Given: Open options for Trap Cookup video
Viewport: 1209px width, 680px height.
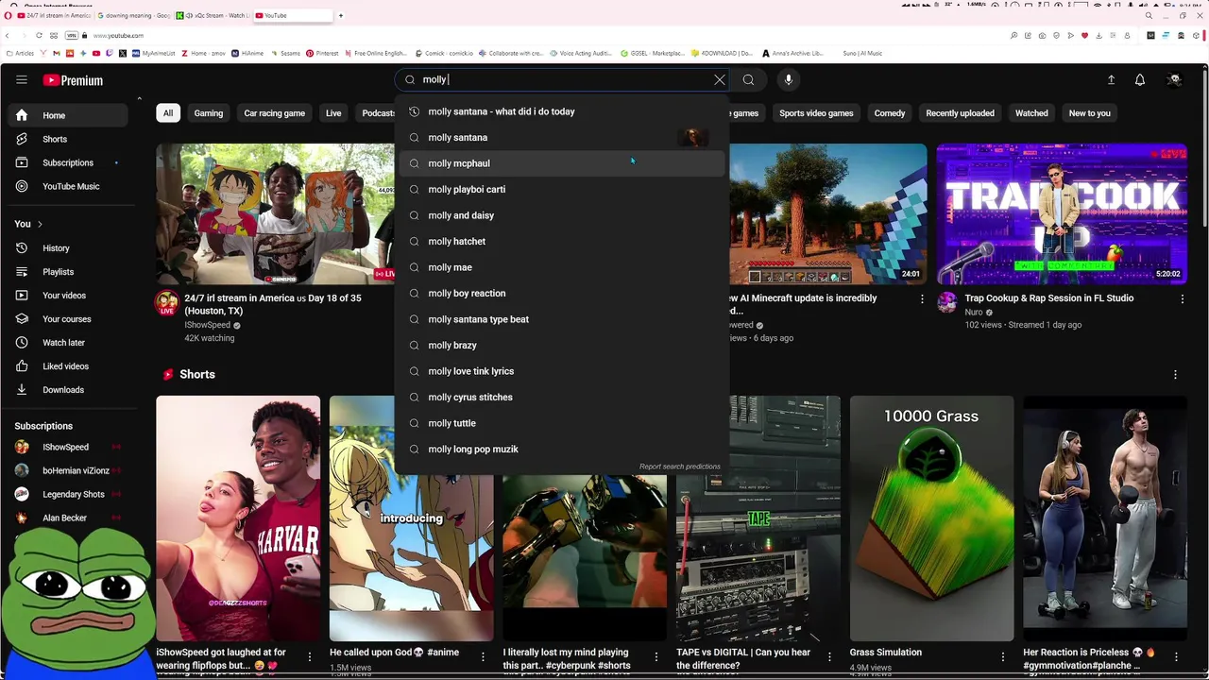Looking at the screenshot, I should (x=1182, y=299).
